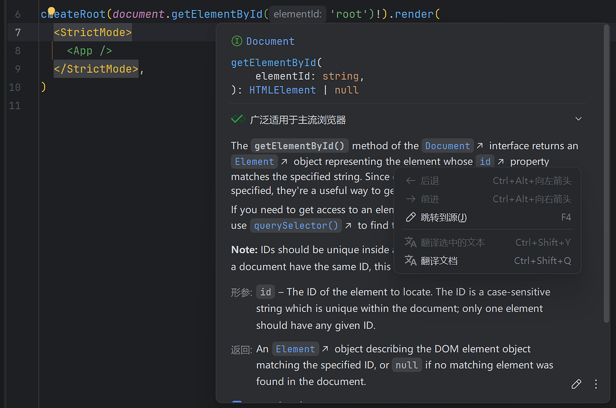Click the back arrow icon next to 后退
The width and height of the screenshot is (616, 408).
pyautogui.click(x=410, y=181)
